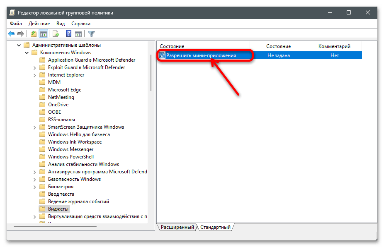Viewport: 384px width, 247px height.
Task: Expand SmartScreen Защитника Windows node
Action: tap(34, 127)
